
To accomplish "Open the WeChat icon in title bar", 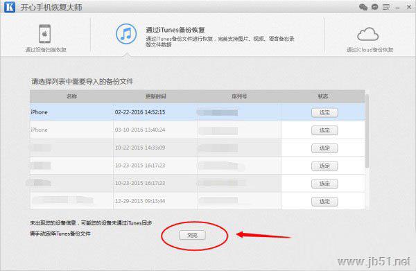I will 363,7.
